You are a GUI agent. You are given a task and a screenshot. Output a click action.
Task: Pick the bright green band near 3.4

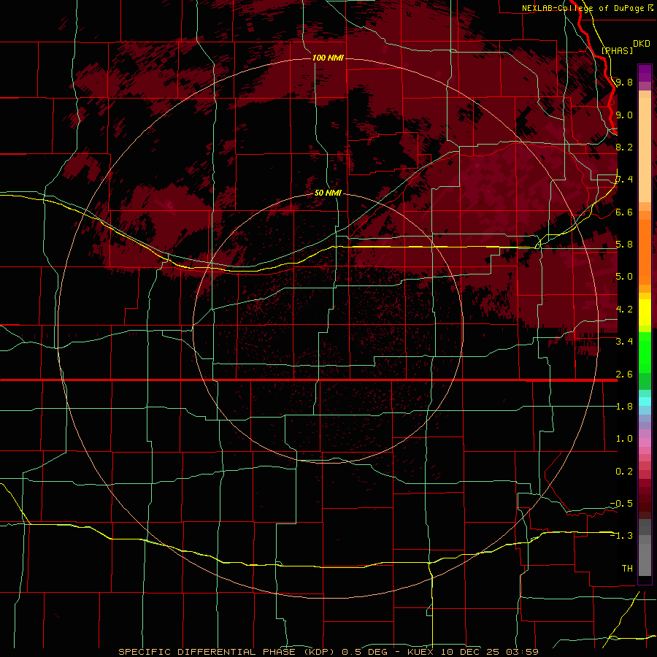tap(645, 354)
